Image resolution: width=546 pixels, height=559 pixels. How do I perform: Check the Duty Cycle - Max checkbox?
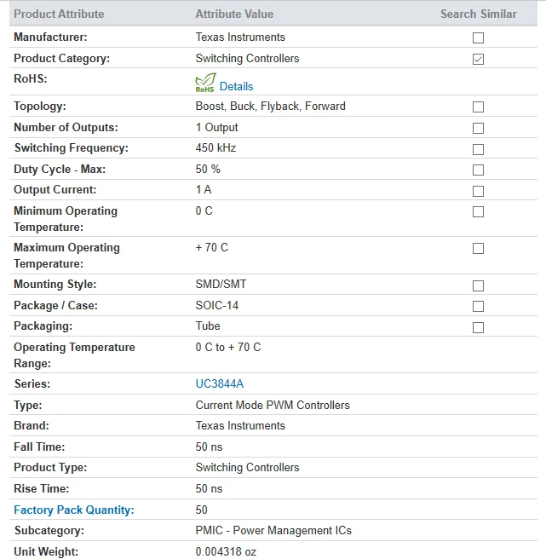[x=478, y=170]
